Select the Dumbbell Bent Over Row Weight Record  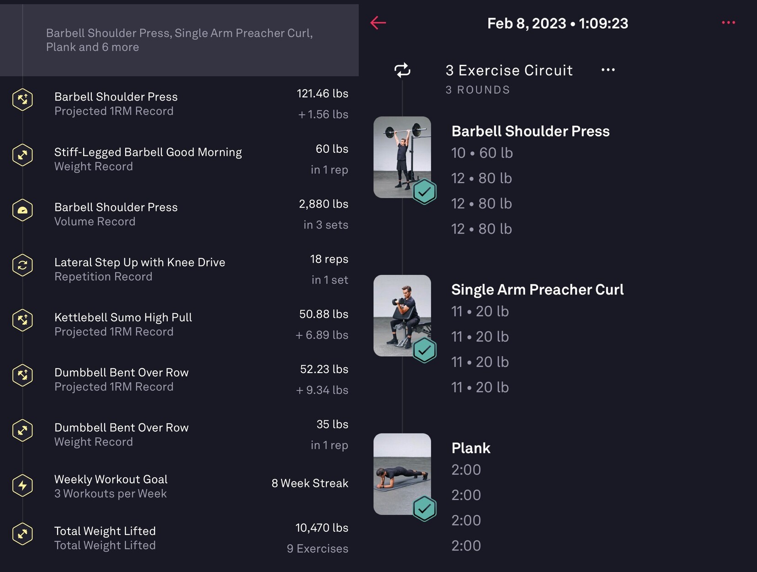pyautogui.click(x=122, y=434)
